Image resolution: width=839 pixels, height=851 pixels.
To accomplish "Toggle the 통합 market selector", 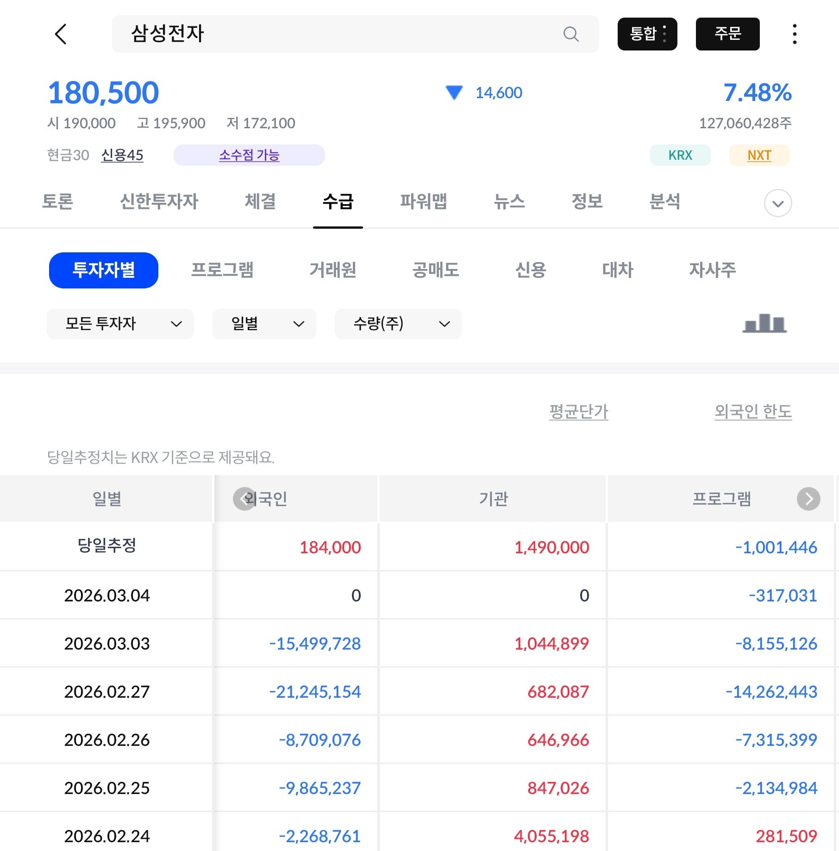I will click(x=647, y=34).
